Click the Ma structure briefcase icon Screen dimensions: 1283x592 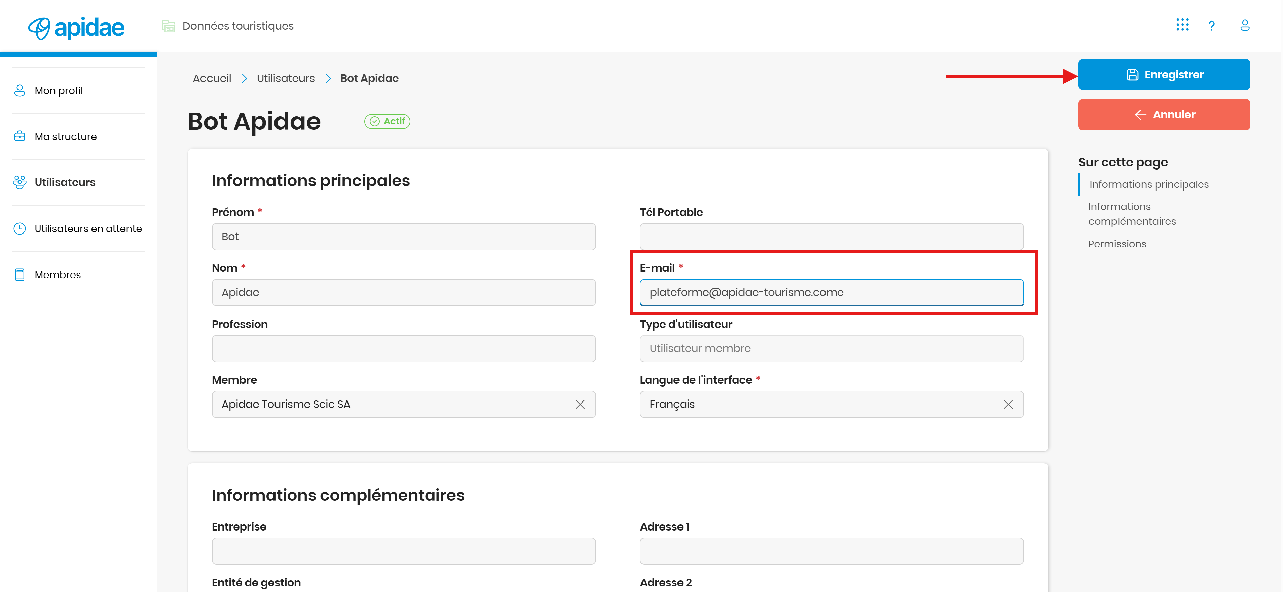tap(20, 136)
